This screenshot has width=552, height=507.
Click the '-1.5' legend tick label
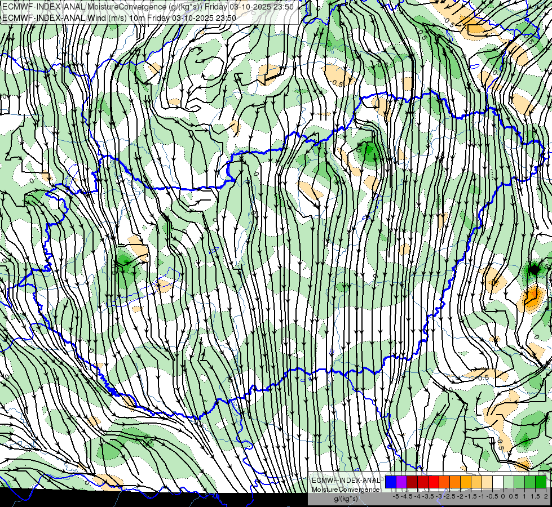coord(471,496)
